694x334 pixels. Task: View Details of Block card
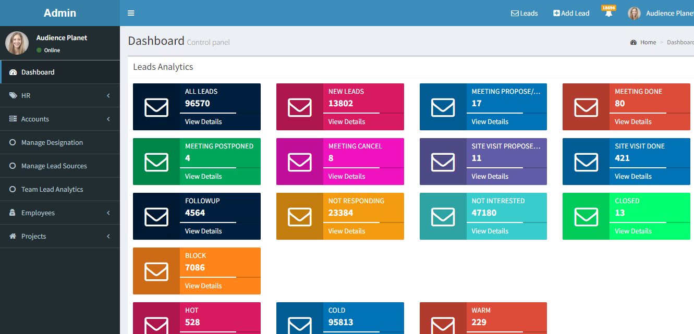click(x=203, y=286)
